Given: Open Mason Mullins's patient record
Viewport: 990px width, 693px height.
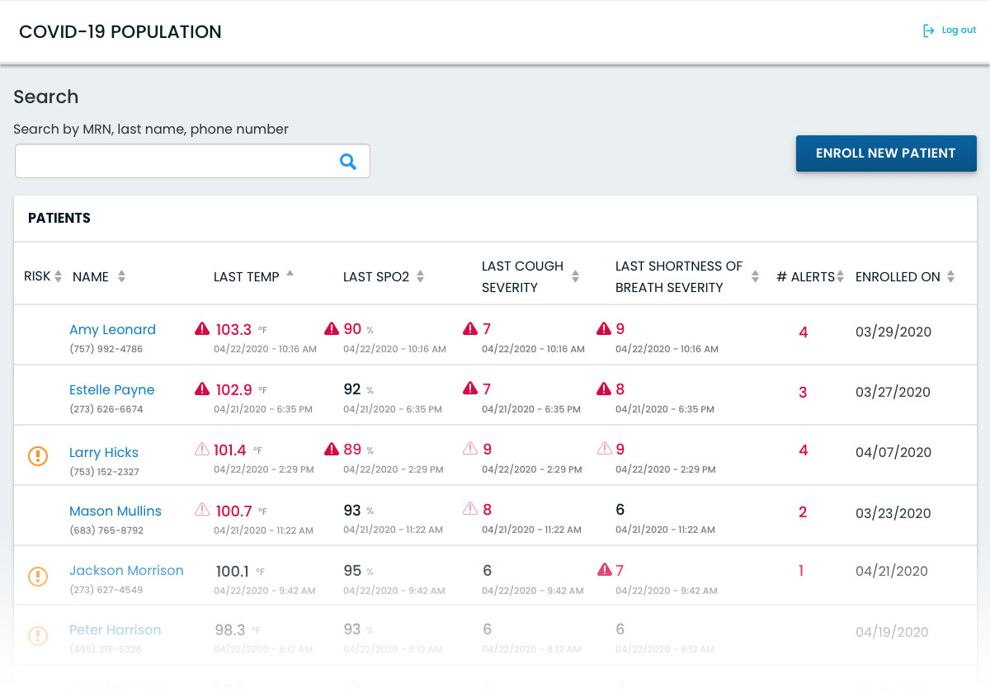Looking at the screenshot, I should pyautogui.click(x=115, y=511).
